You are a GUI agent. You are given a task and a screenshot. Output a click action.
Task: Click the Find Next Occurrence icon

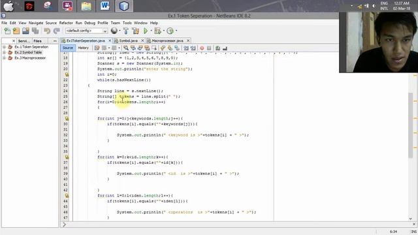[x=140, y=48]
